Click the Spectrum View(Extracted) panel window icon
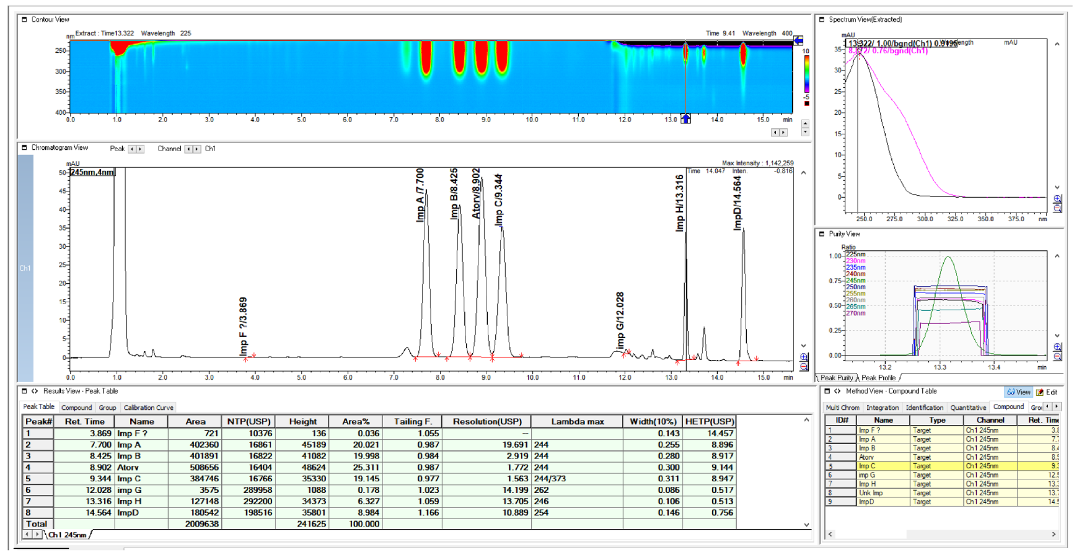The width and height of the screenshot is (1074, 555). tap(822, 19)
